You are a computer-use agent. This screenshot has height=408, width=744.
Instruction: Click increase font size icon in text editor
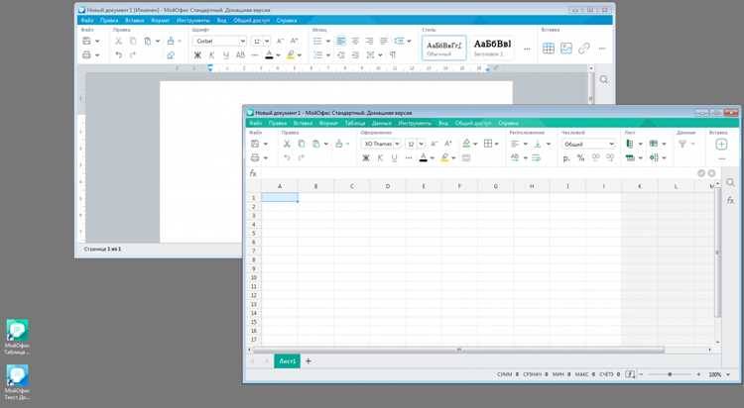[x=295, y=42]
